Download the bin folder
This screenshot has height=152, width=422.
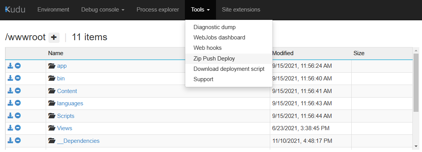[x=10, y=78]
